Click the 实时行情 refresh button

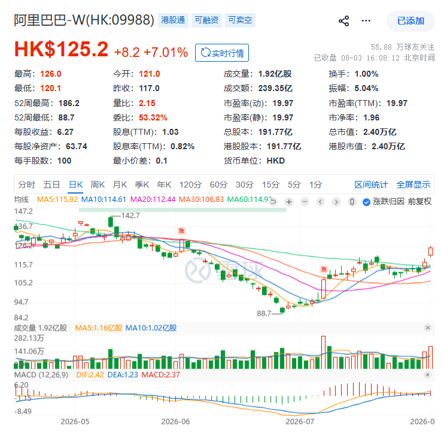[x=222, y=53]
